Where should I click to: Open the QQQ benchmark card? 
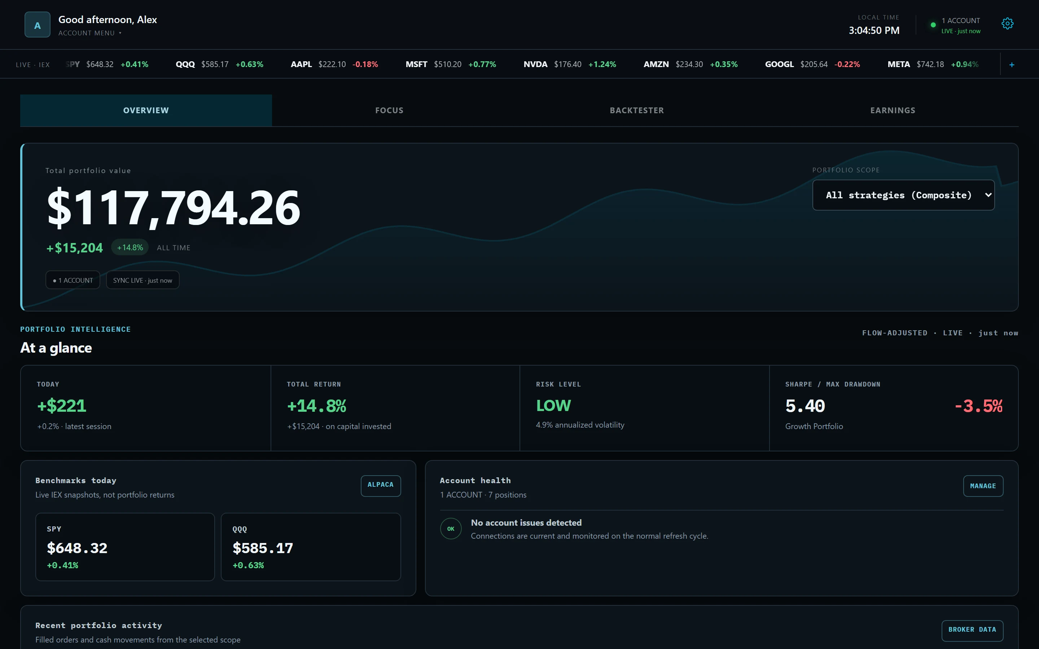[x=311, y=547]
